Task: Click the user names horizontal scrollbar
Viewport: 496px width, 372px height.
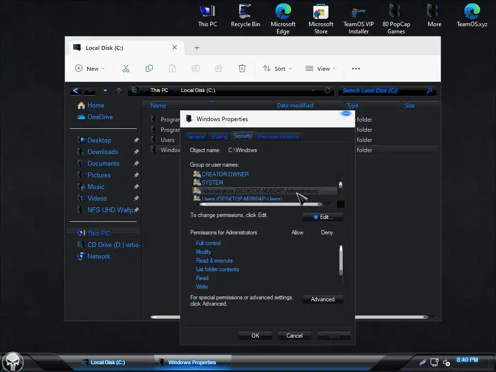Action: tap(261, 204)
